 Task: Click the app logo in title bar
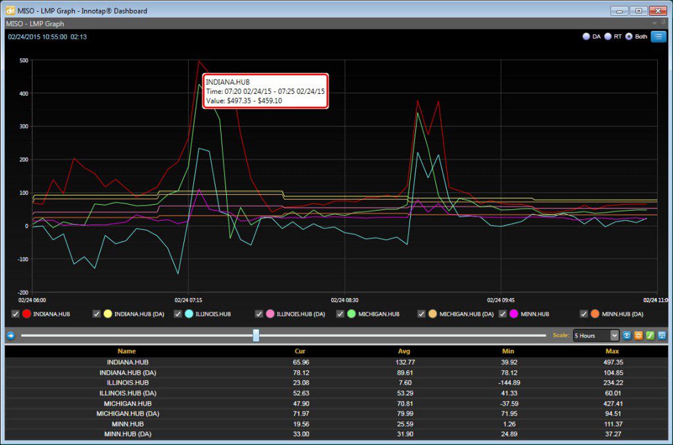[11, 11]
